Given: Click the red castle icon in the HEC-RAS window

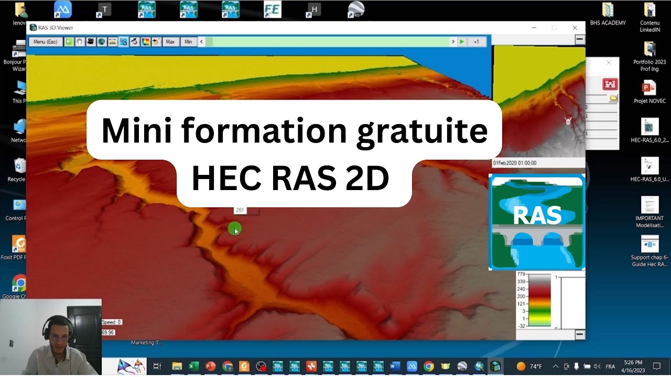Looking at the screenshot, I should [x=610, y=84].
